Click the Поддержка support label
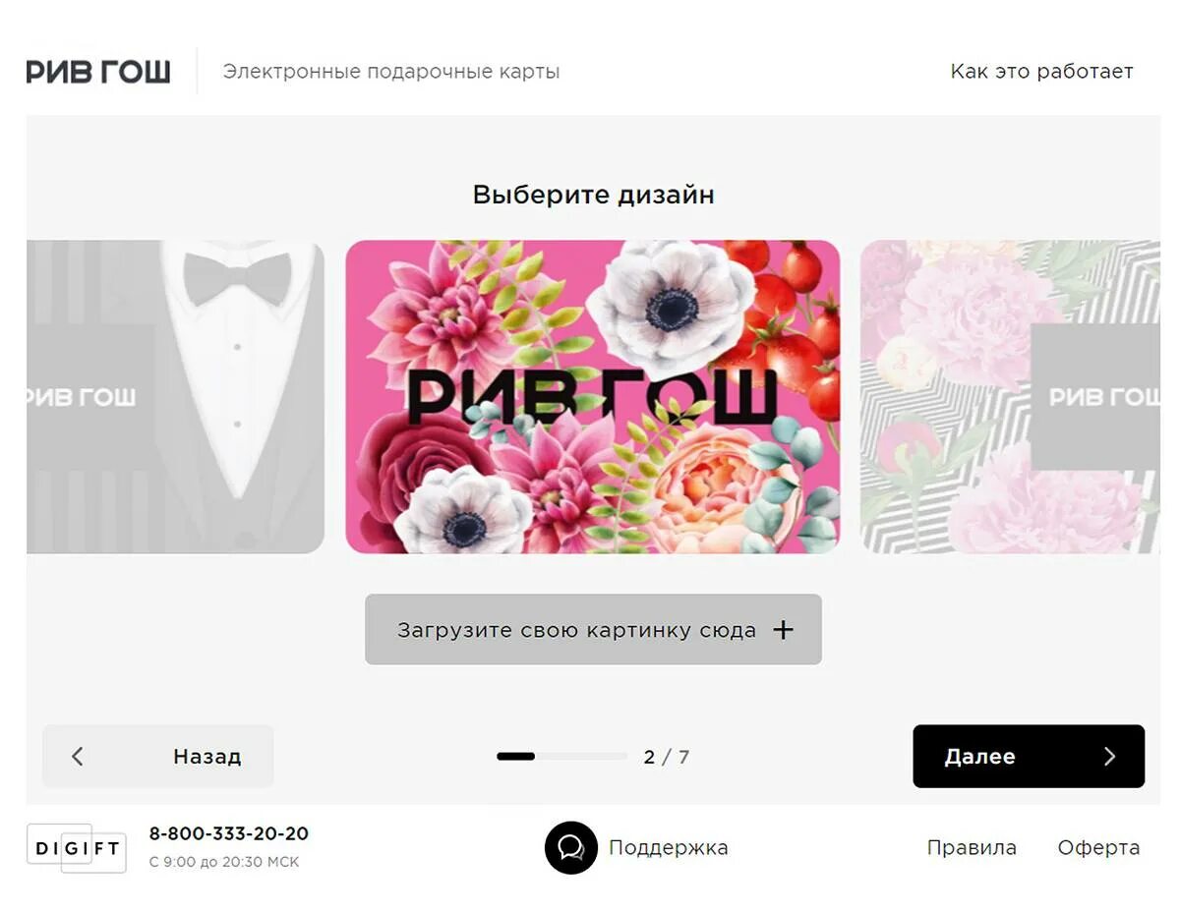Image resolution: width=1180 pixels, height=913 pixels. point(669,848)
